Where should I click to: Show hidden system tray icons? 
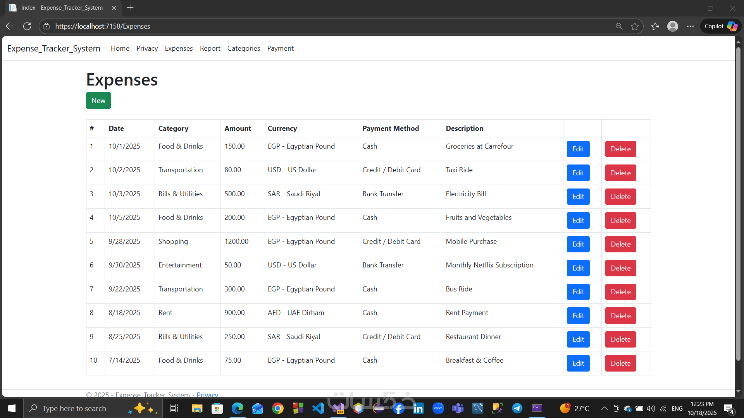[x=604, y=408]
